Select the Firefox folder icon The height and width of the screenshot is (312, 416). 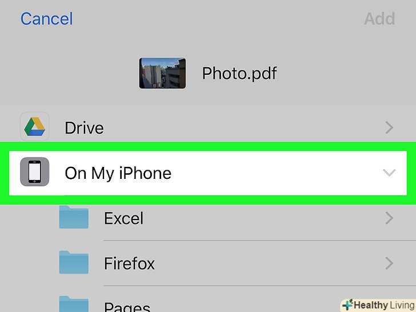(x=74, y=263)
